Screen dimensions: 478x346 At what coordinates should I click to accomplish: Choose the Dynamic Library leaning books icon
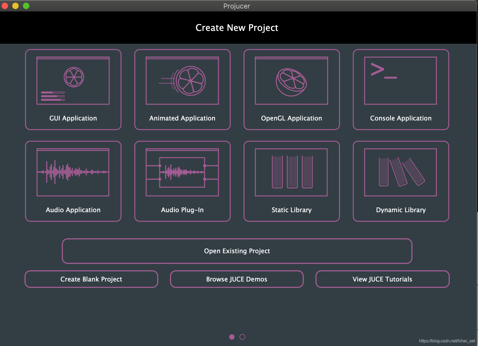coord(400,172)
